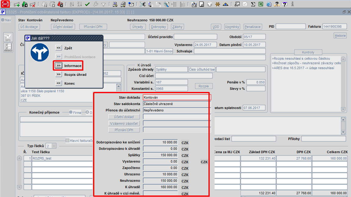Click the SPS paper plane icon
The height and width of the screenshot is (197, 351).
click(8, 37)
